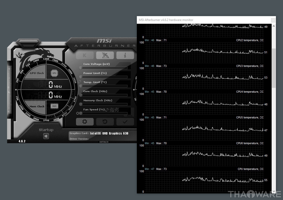Click the CPU2 temperature graph label
Screen dimensions: 283x200
click(250, 40)
